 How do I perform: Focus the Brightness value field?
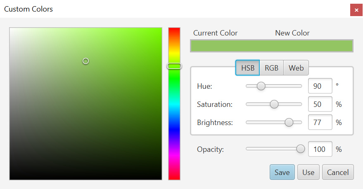(320, 122)
